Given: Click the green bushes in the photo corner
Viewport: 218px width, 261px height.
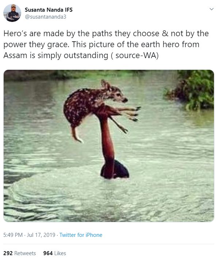Looking at the screenshot, I should point(190,90).
